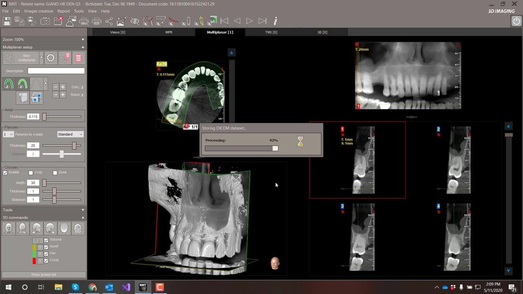Check the Zone checkbox
Screen dimensions: 523x294
(x=55, y=173)
